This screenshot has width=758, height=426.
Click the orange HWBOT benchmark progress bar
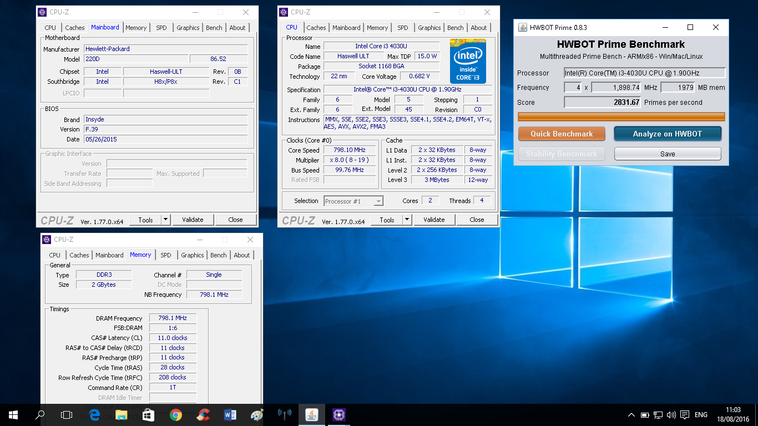621,116
